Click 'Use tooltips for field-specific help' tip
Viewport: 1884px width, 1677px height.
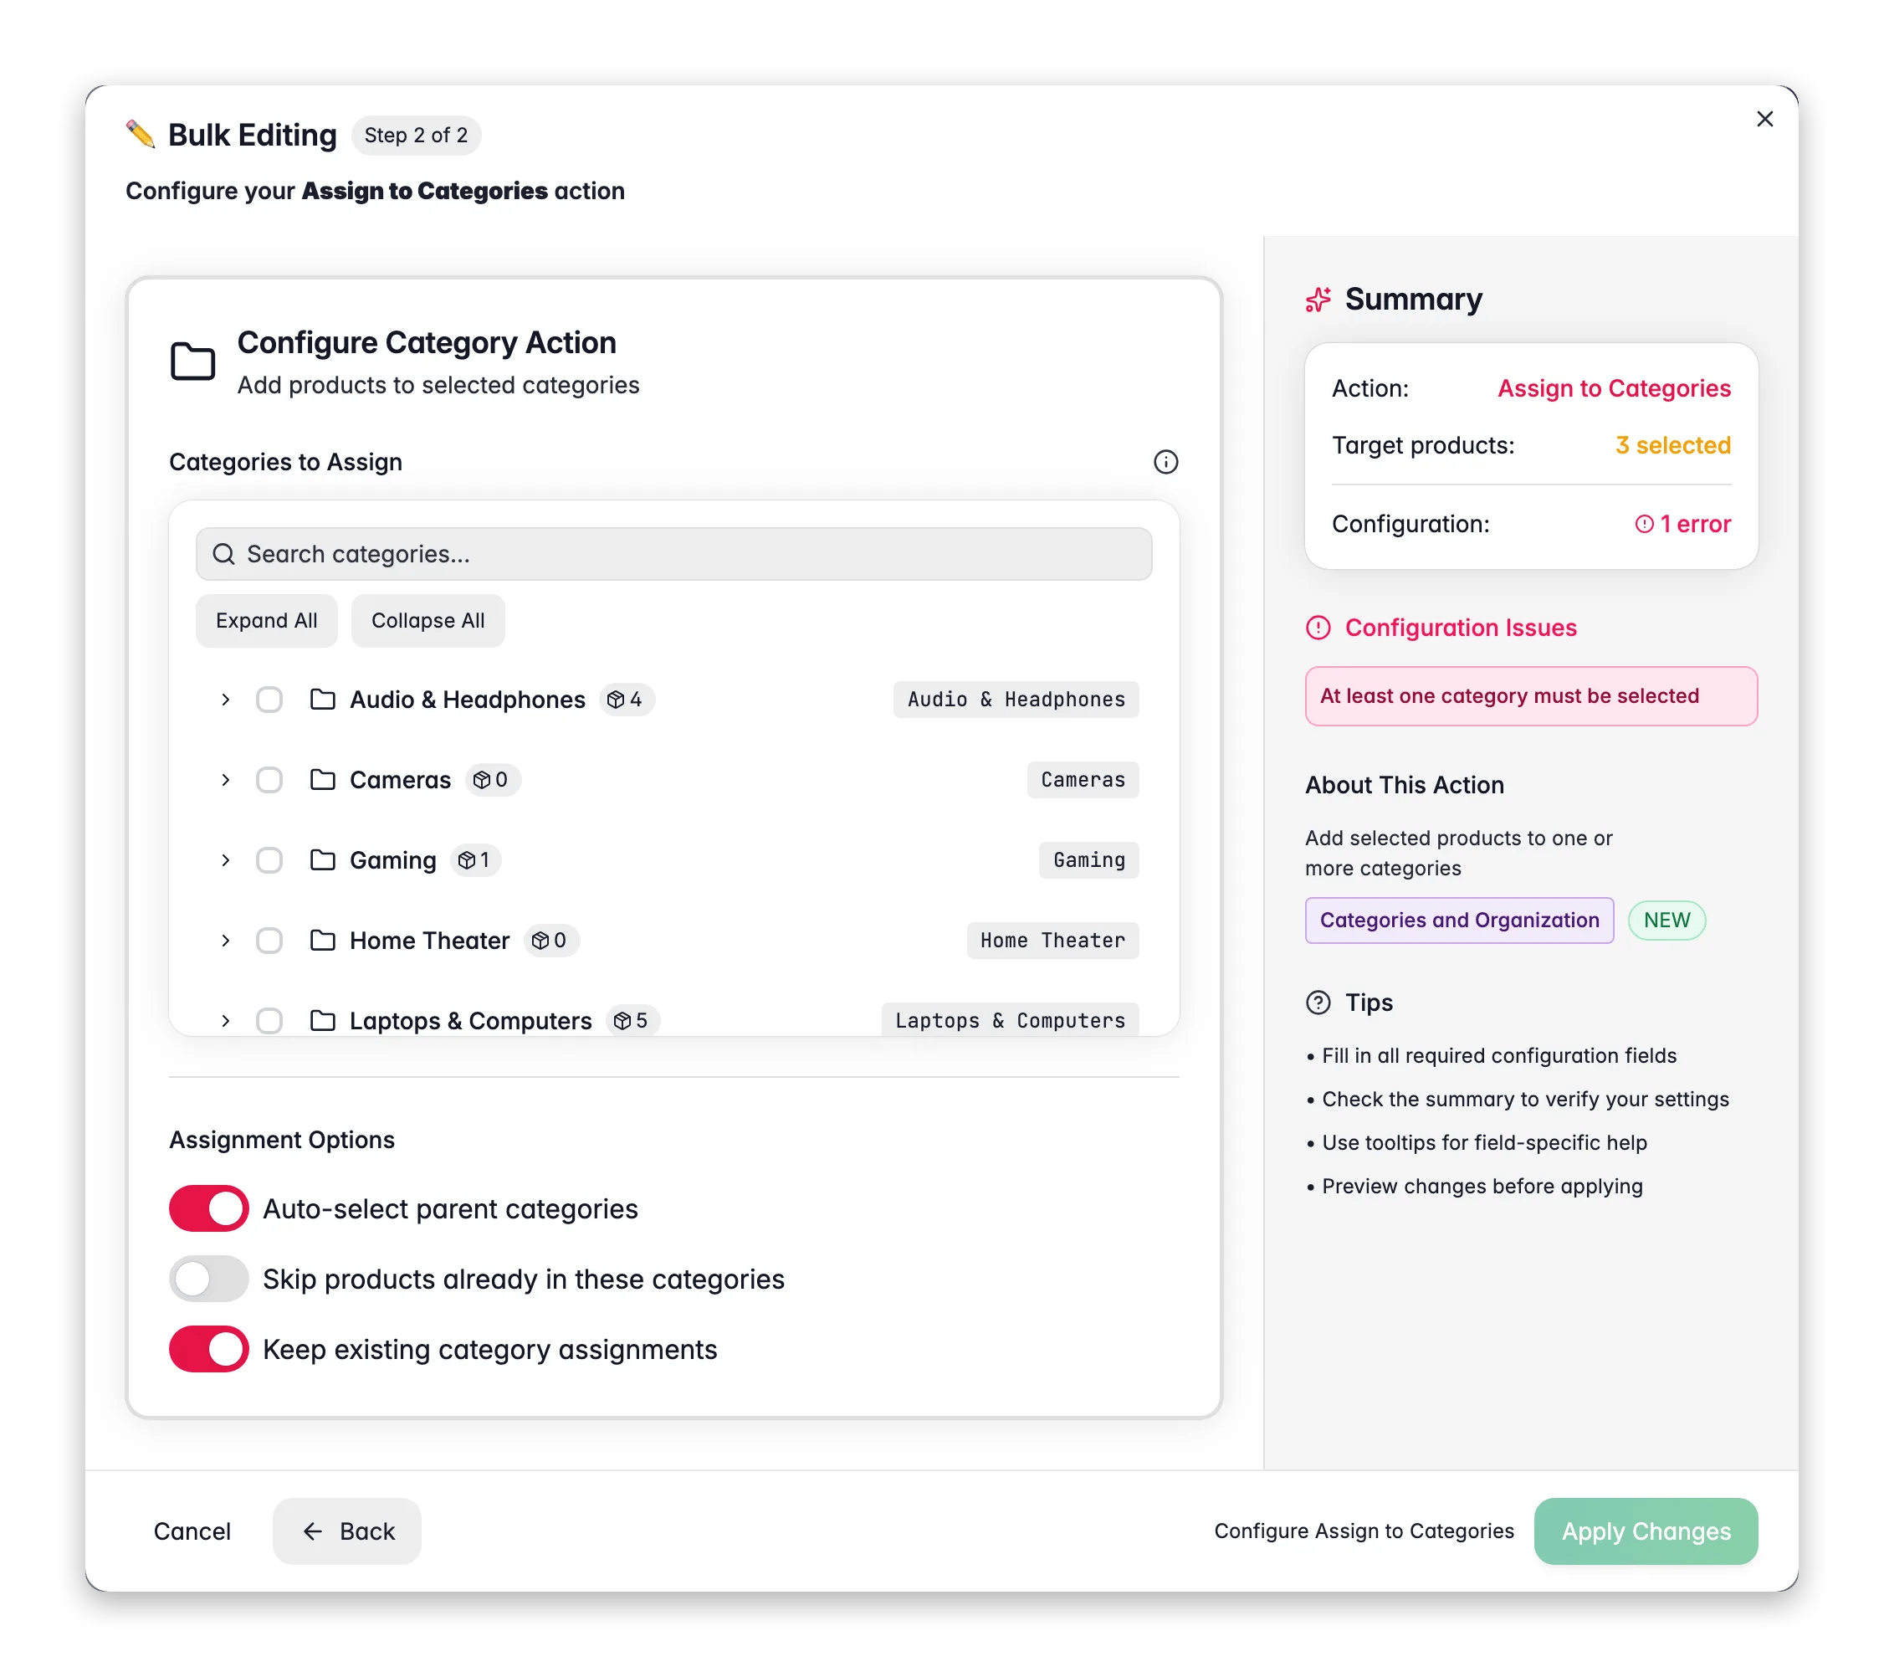(1484, 1143)
